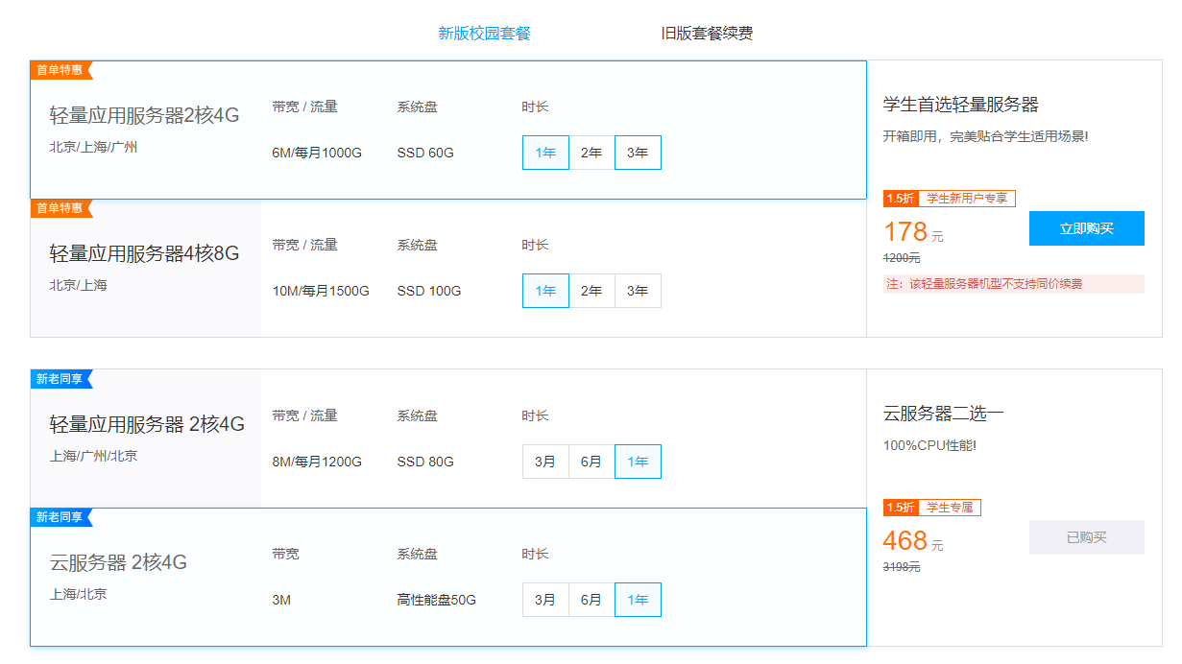Image resolution: width=1182 pixels, height=664 pixels.
Task: Pick 3年 duration for the SSD 60G server
Action: (x=638, y=153)
